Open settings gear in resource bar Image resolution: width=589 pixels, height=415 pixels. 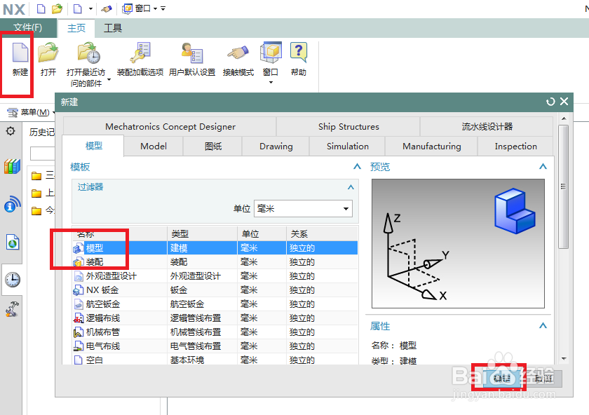click(11, 131)
